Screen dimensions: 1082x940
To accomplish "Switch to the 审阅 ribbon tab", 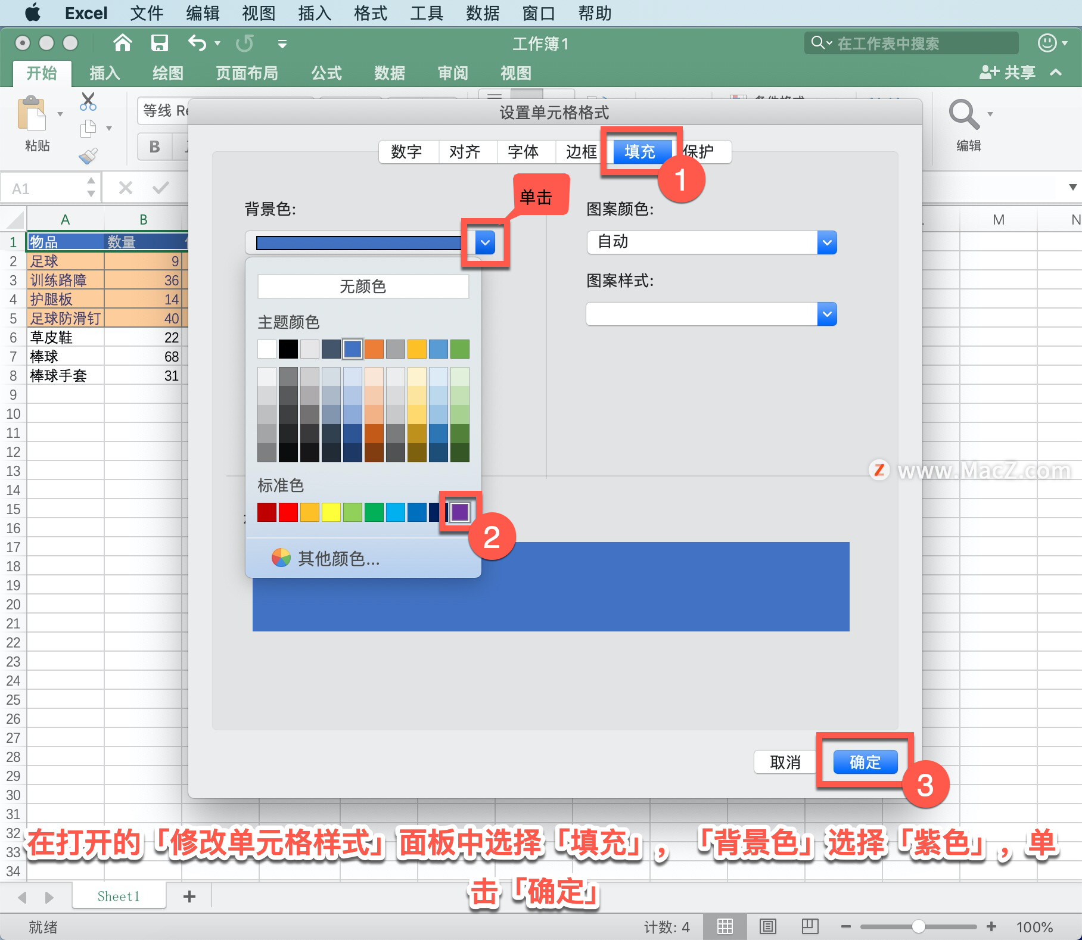I will 453,73.
